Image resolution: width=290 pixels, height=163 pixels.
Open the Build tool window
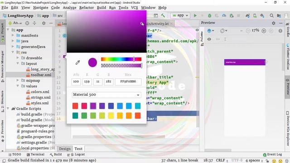pos(56,154)
